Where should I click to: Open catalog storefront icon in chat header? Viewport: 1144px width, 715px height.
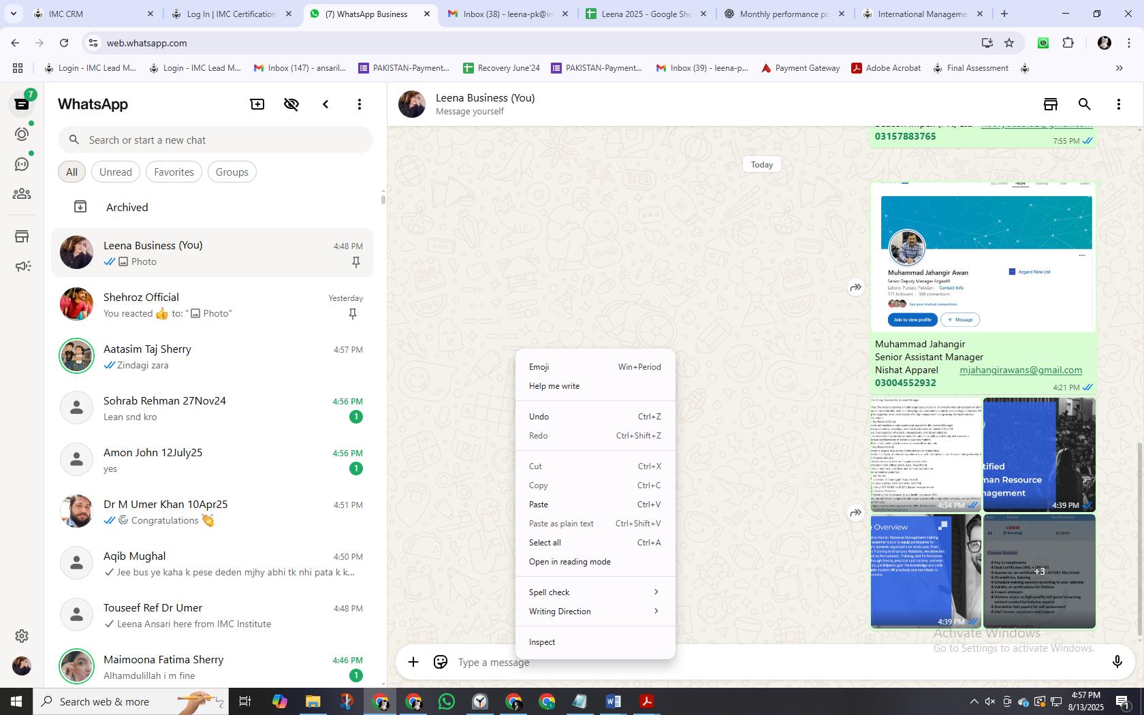(x=1051, y=104)
